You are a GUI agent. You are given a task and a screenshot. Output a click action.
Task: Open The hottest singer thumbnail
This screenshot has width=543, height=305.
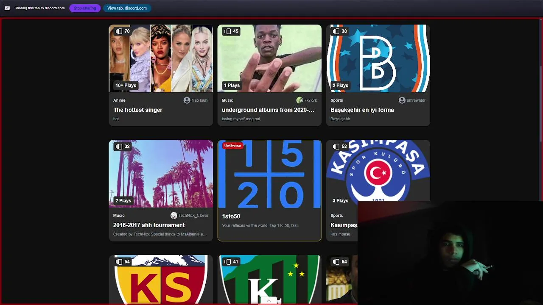click(161, 58)
